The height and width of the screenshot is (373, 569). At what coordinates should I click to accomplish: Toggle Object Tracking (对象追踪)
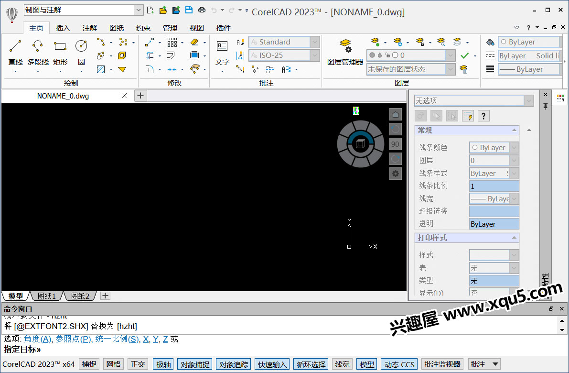pyautogui.click(x=234, y=364)
